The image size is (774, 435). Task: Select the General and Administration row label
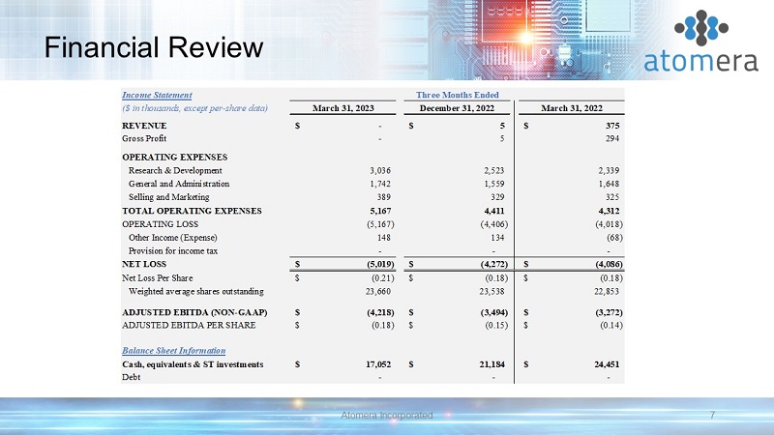(179, 183)
